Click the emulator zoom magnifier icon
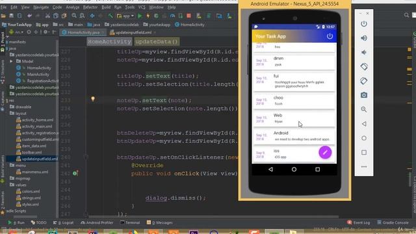The height and width of the screenshot is (234, 416). [x=364, y=109]
